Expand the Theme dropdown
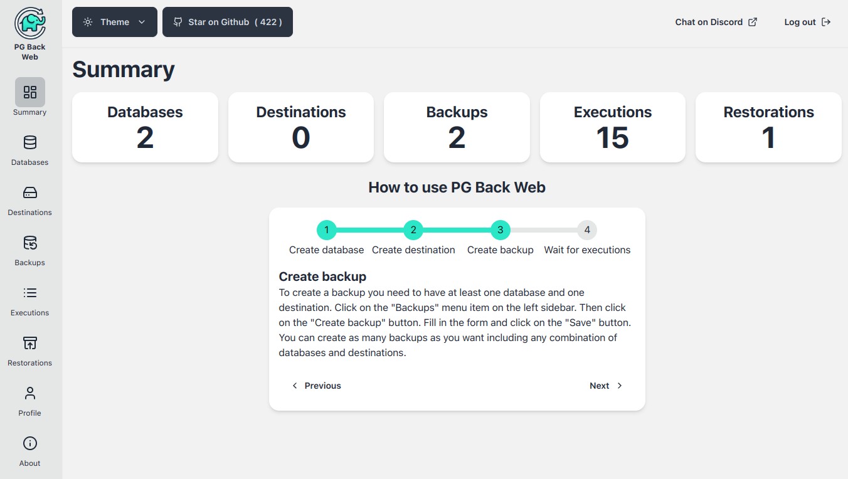Image resolution: width=848 pixels, height=479 pixels. point(115,22)
